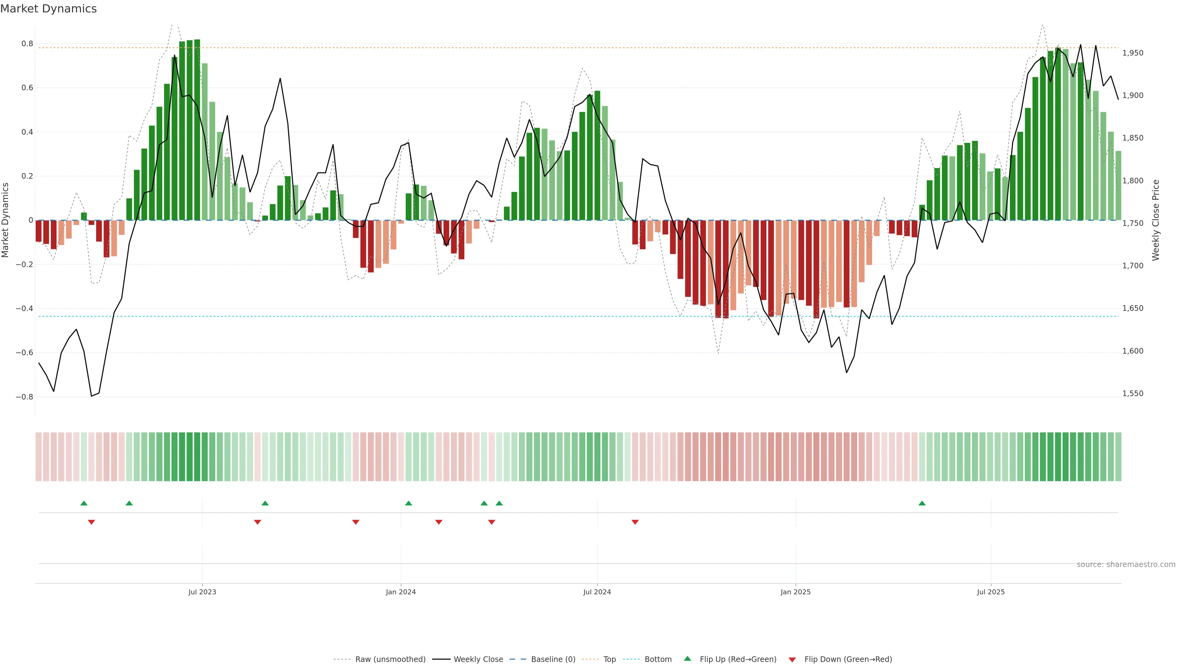Toggle the Baseline (0) legend entry
This screenshot has width=1191, height=670.
553,659
